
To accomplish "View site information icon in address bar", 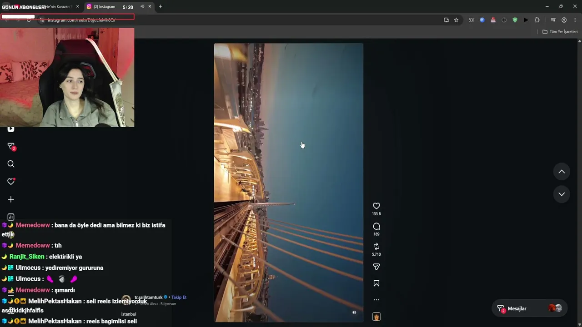I will (x=41, y=20).
